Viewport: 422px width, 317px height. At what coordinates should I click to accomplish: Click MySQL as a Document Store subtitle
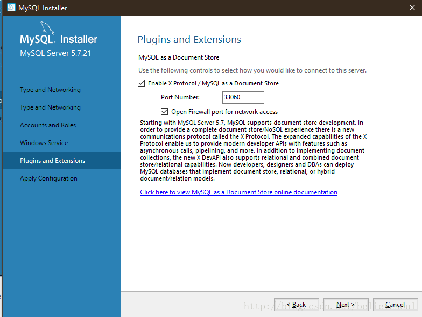tap(179, 57)
